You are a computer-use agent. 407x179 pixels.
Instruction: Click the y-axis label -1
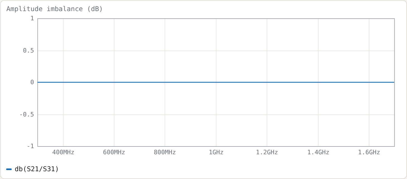click(x=30, y=146)
